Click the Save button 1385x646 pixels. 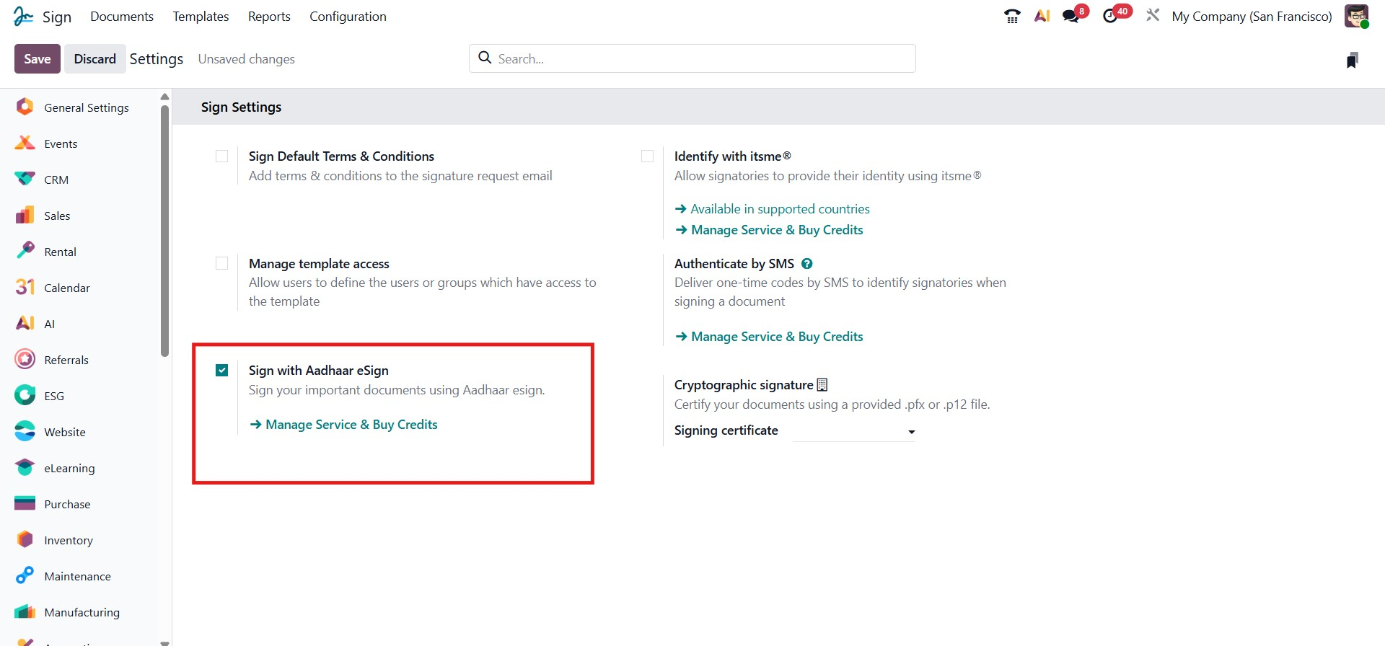click(37, 59)
